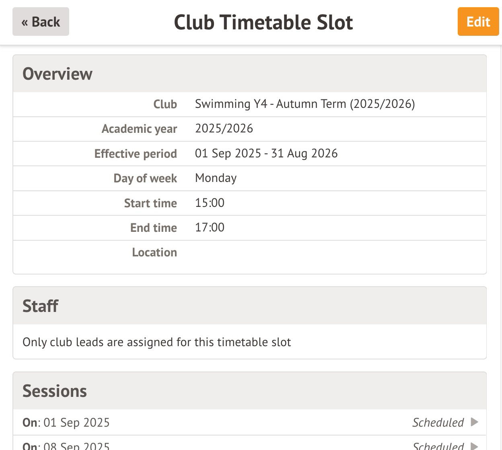
Task: Click the arrow icon on 08 Sep session
Action: (x=475, y=446)
